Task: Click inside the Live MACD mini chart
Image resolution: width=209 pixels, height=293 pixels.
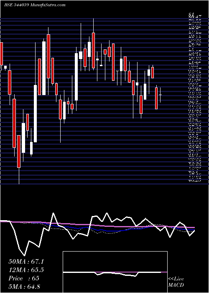Action: pyautogui.click(x=115, y=272)
